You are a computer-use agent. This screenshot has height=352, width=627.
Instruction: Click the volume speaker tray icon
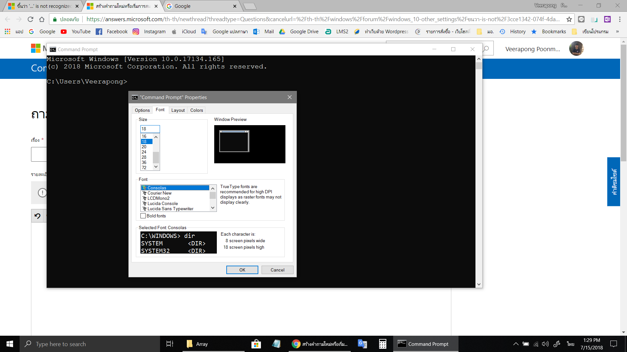pos(545,344)
